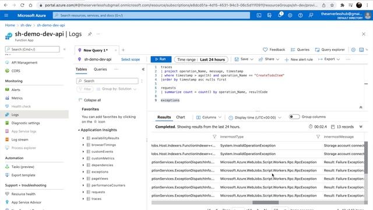Click Collapse all in Tables pane
The image size is (373, 210).
90,100
